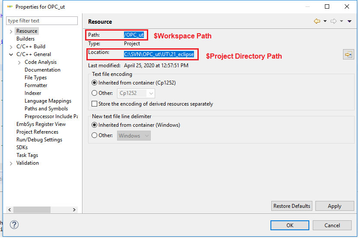Open the Paths and Symbols page
Viewport: 359px width, 238px height.
[46, 109]
